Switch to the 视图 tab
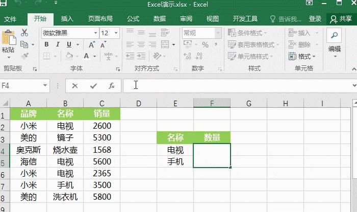Screen dimensions: 357x212 pyautogui.click(x=213, y=19)
